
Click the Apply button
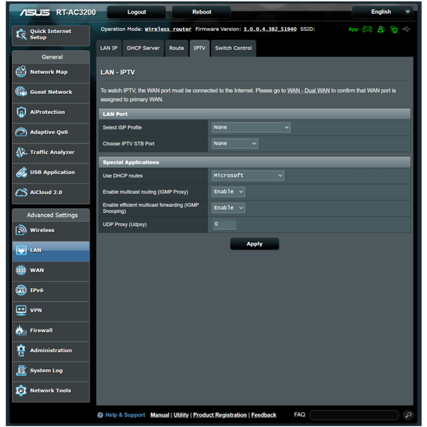click(x=255, y=244)
